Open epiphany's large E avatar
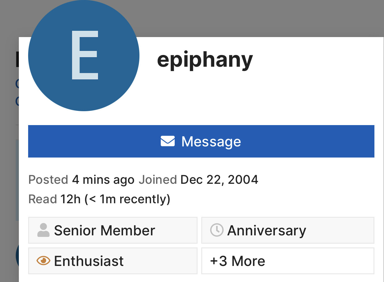 [84, 56]
